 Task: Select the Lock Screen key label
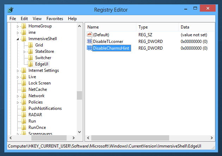click(39, 83)
